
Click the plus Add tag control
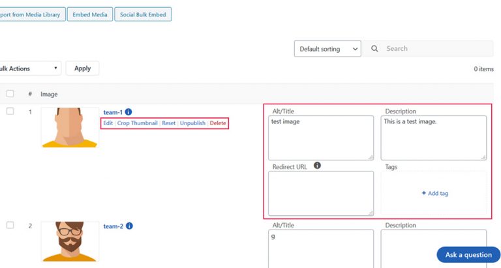434,193
